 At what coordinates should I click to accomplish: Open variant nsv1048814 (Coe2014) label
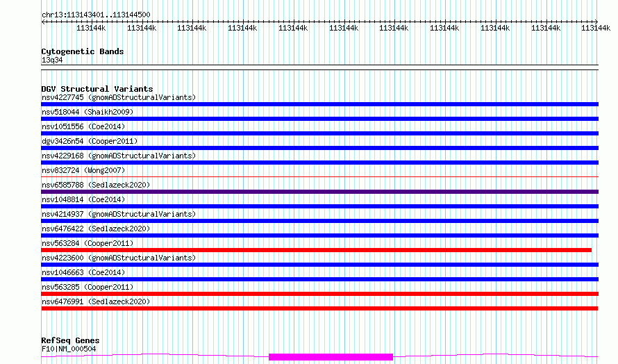83,199
